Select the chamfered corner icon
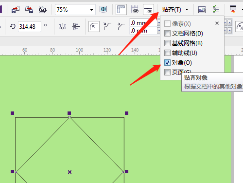The image size is (243, 183). coord(121,26)
